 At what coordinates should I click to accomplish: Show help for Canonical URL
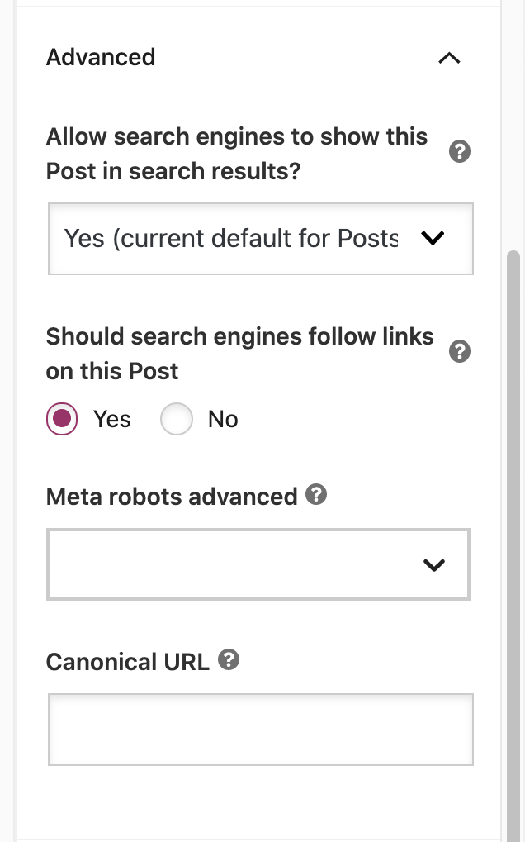click(229, 660)
